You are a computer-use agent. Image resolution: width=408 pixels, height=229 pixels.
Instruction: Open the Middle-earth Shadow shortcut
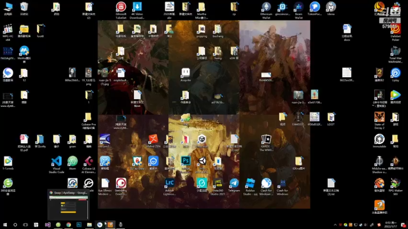(x=379, y=165)
